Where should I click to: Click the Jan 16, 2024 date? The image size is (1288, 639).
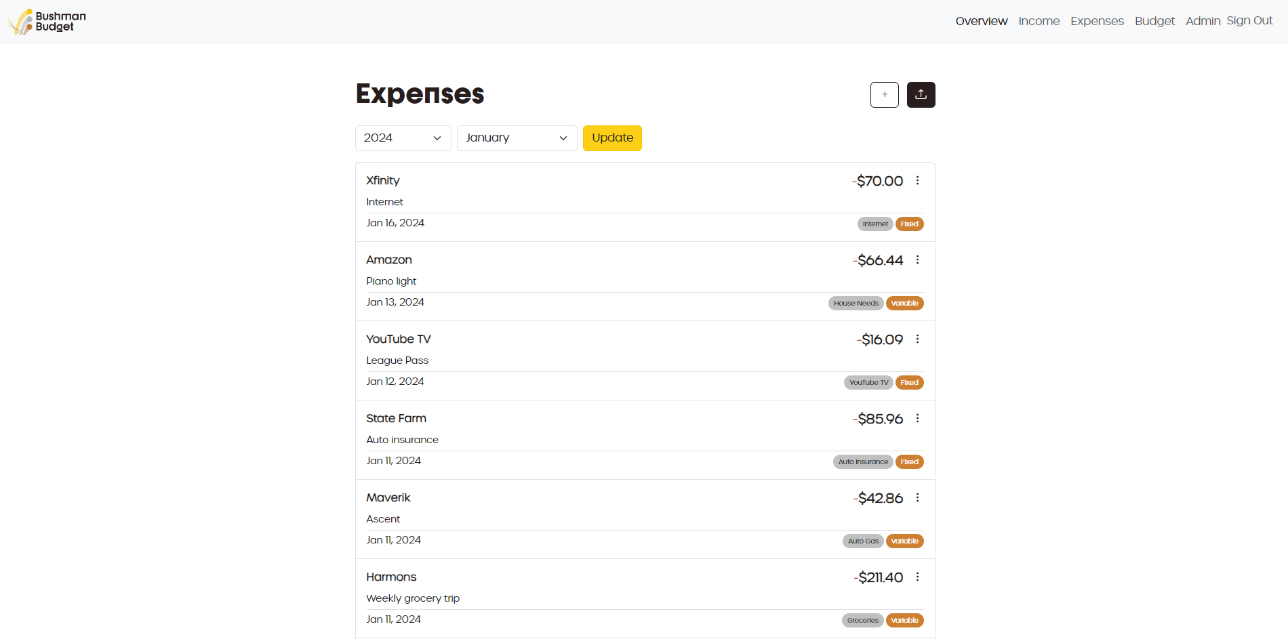click(x=395, y=223)
